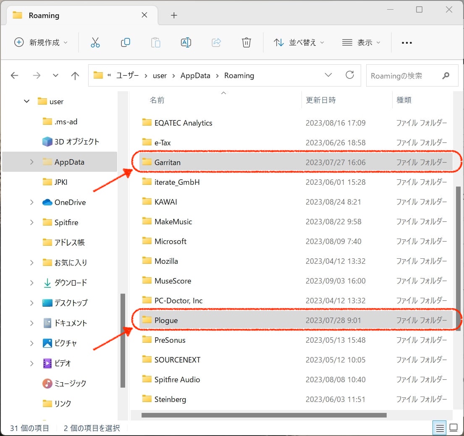Open the three-dots See more menu
464x436 pixels.
click(x=406, y=43)
